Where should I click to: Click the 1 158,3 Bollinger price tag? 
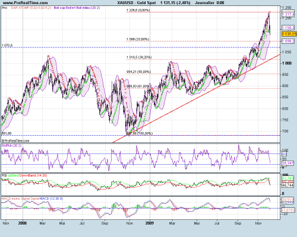click(288, 28)
